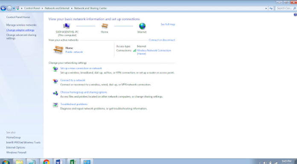Click the Home network bench icon in map

click(x=105, y=26)
